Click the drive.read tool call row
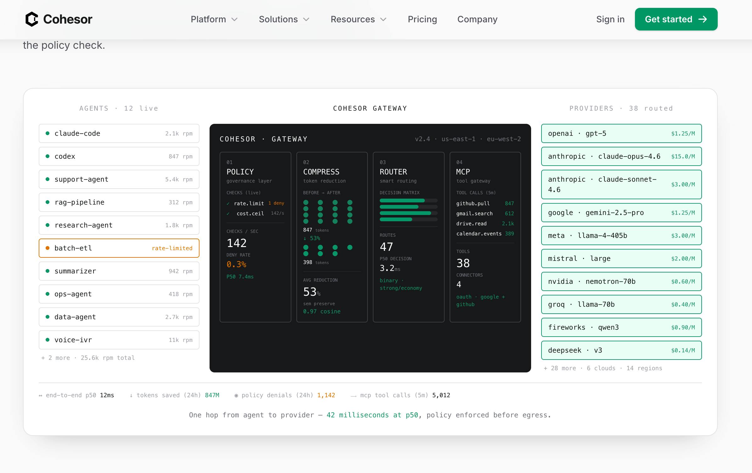 pos(485,224)
